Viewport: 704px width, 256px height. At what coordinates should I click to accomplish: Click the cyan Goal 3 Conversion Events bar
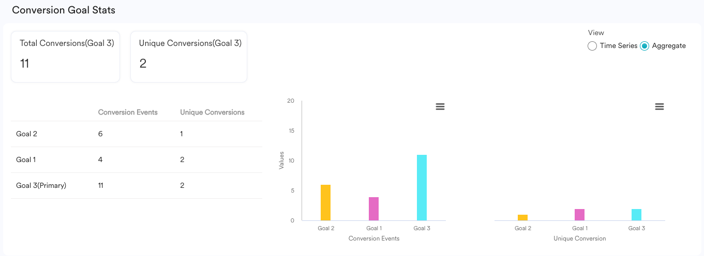(422, 187)
